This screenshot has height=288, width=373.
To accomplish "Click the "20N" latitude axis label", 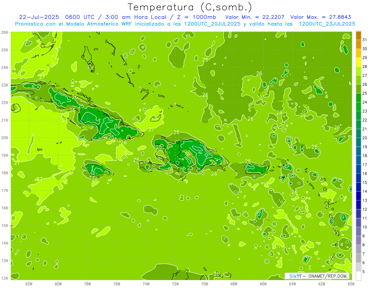I will click(x=5, y=138).
